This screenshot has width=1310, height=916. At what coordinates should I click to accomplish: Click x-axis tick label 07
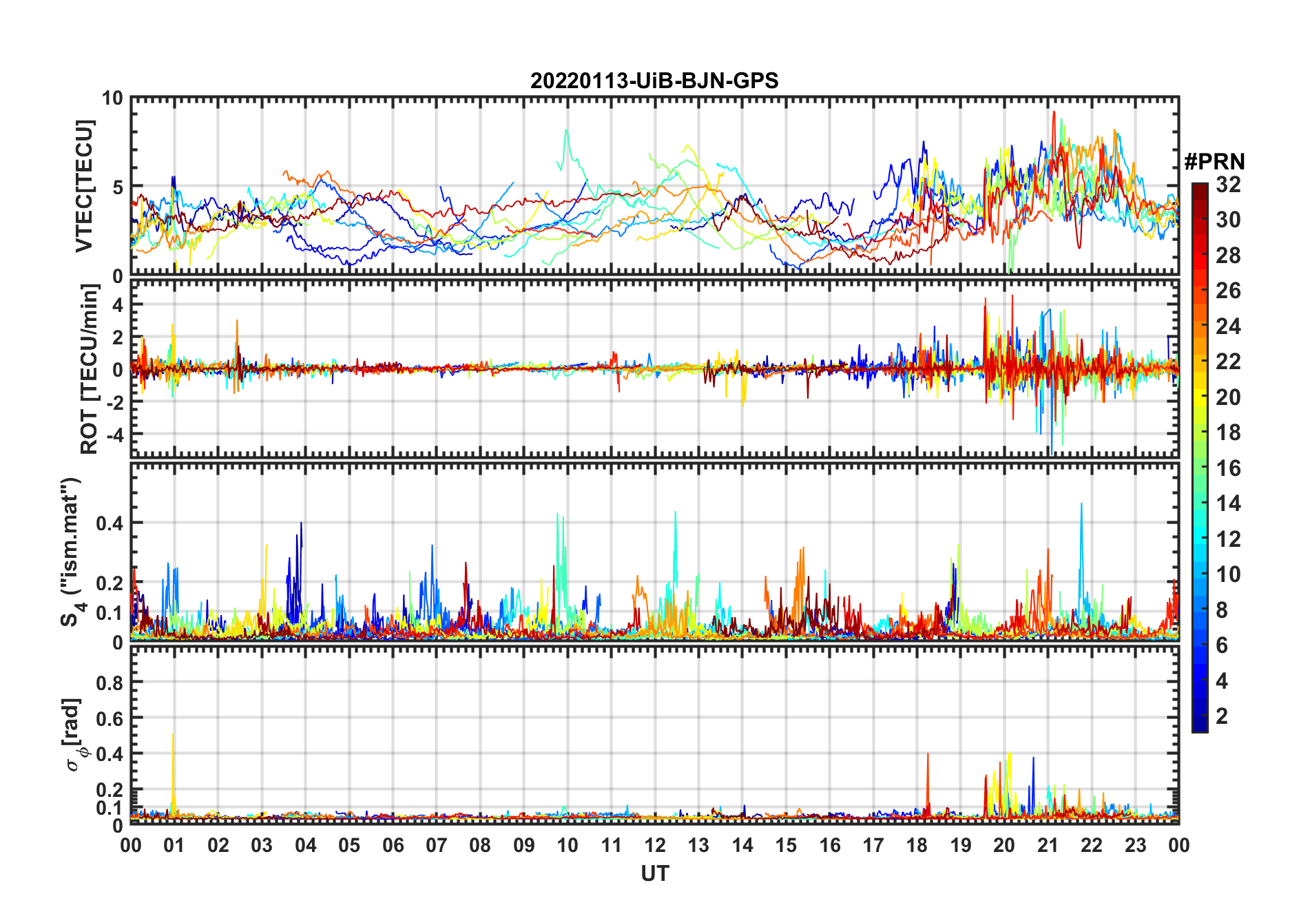pos(437,845)
